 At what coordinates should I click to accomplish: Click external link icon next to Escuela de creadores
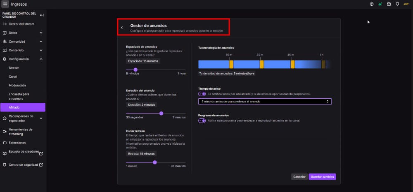(x=41, y=154)
